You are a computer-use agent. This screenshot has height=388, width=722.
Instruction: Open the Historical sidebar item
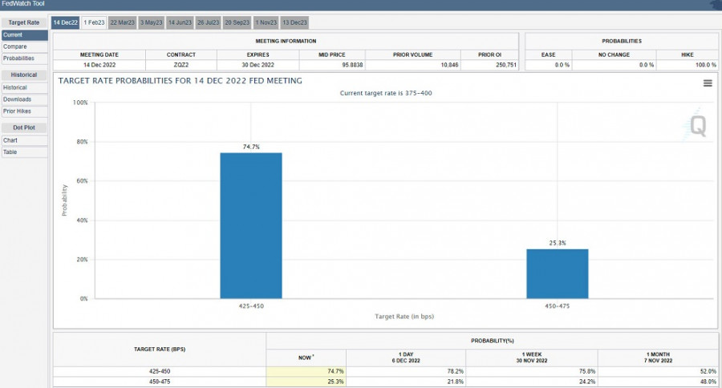coord(24,87)
